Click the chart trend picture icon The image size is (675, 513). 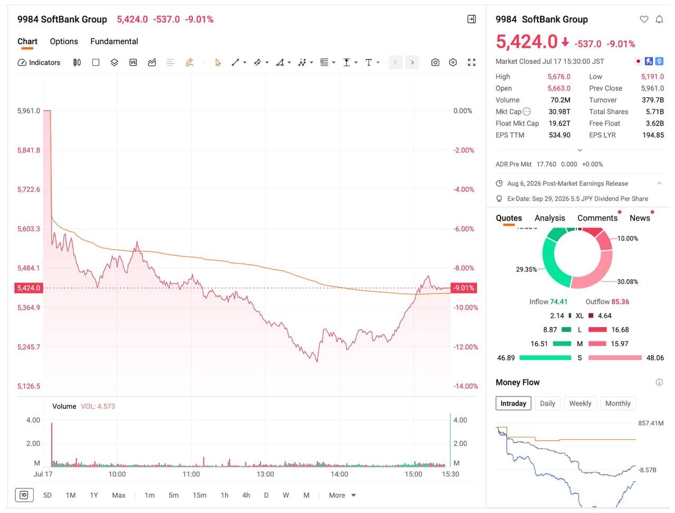coord(152,62)
